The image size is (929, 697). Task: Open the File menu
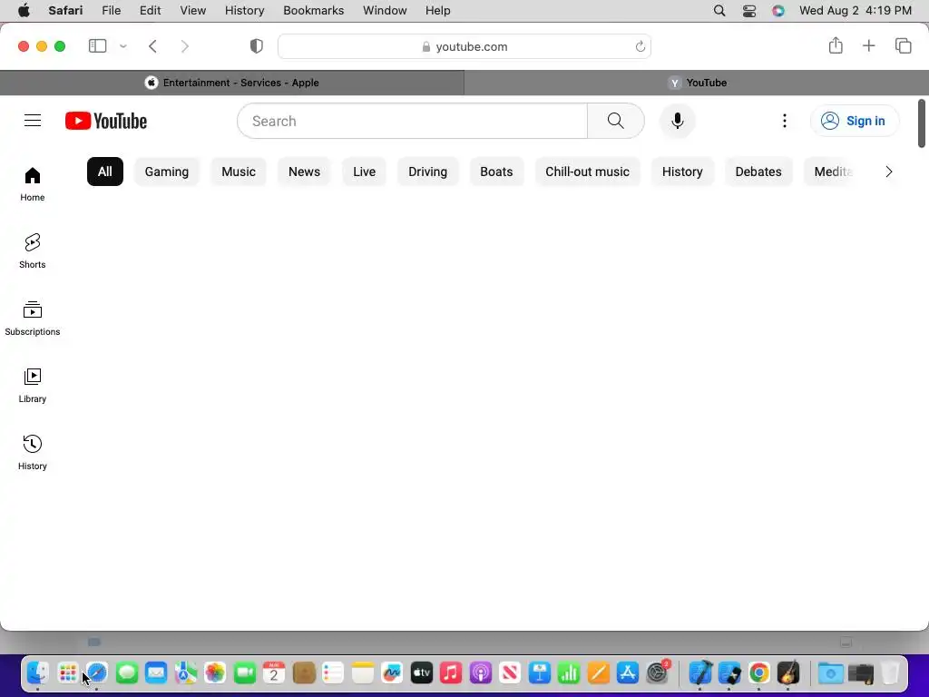tap(112, 11)
